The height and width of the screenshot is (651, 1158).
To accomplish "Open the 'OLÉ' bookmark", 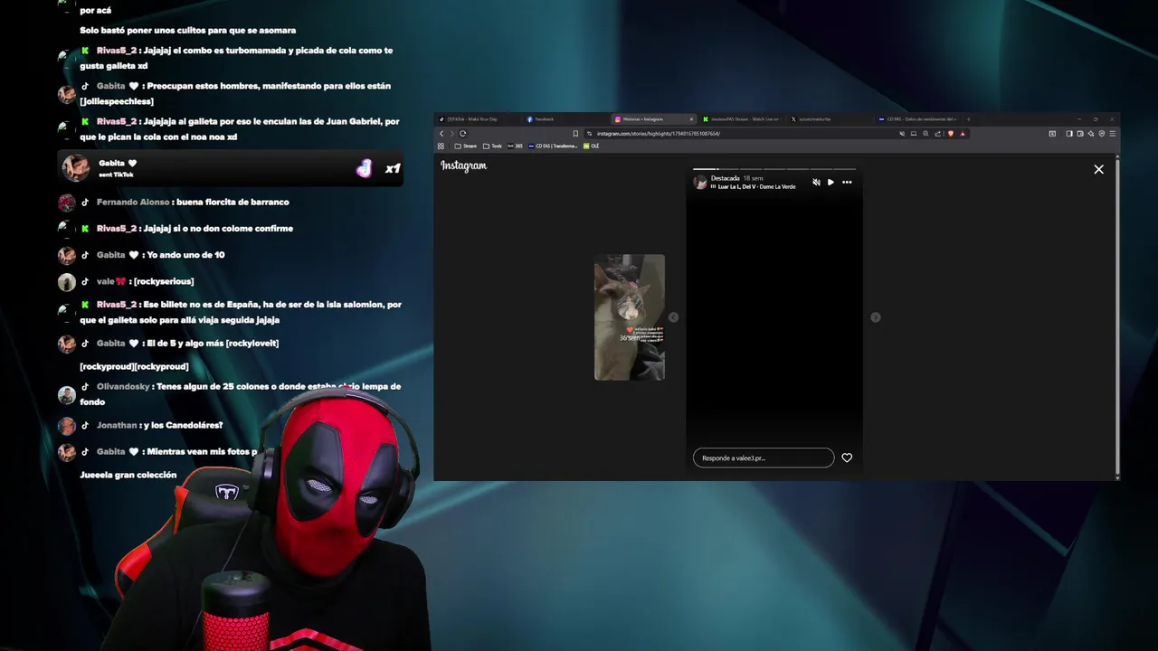I will pyautogui.click(x=592, y=146).
